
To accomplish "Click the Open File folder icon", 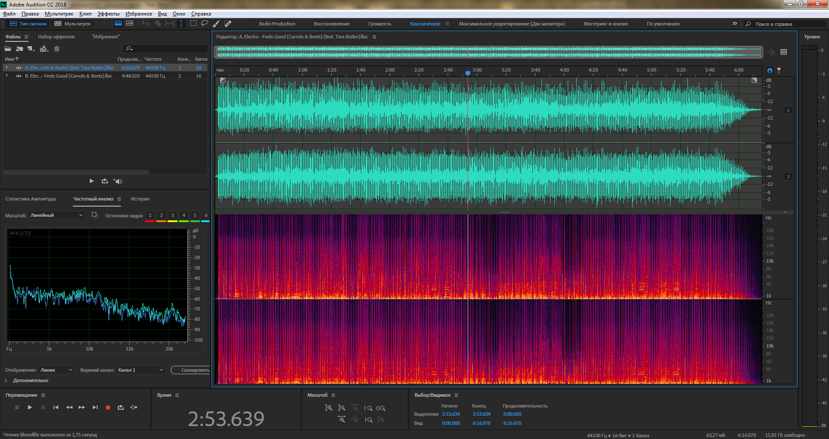I will 8,49.
